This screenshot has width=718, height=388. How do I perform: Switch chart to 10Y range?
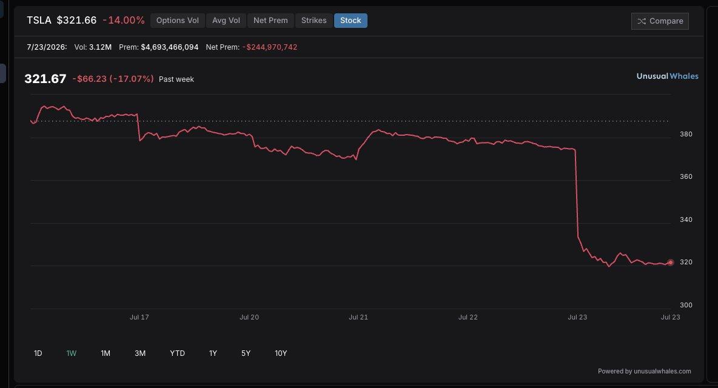(281, 353)
